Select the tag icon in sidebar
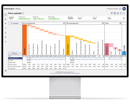This screenshot has width=130, height=104. click(5, 28)
